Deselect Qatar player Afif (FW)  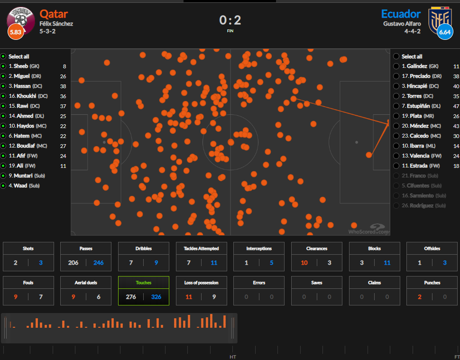point(3,156)
